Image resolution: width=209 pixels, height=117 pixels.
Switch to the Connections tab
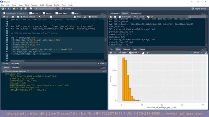[136, 13]
